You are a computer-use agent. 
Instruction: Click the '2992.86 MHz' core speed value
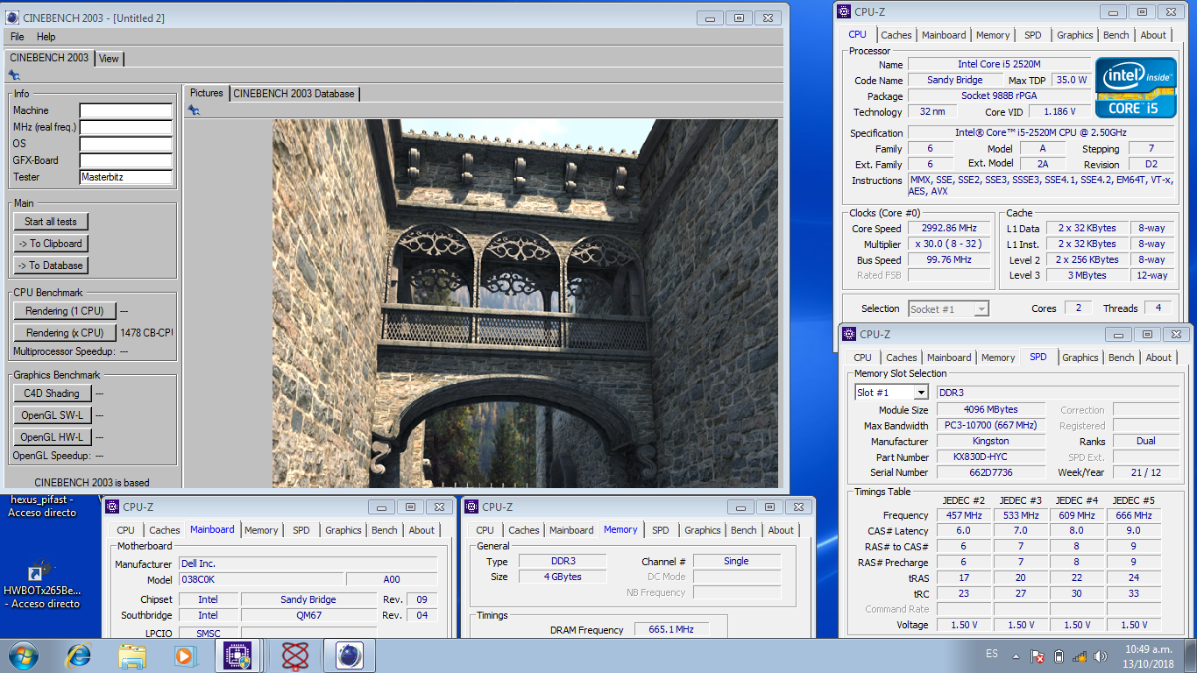pos(948,228)
